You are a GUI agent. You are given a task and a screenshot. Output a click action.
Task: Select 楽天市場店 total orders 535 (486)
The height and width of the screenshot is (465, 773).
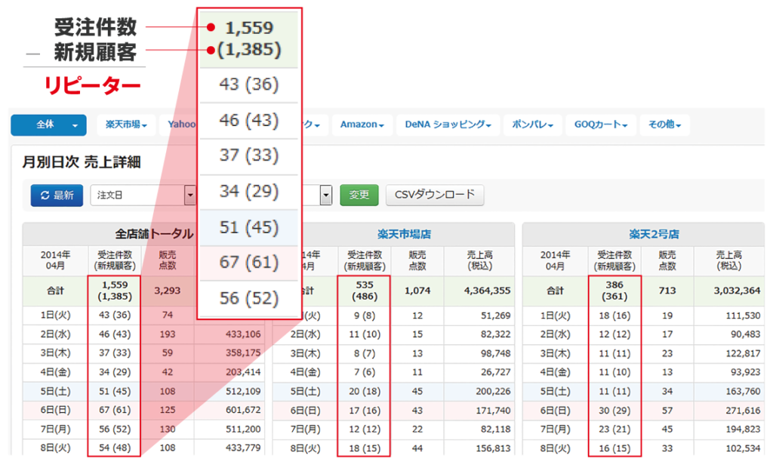(x=365, y=291)
